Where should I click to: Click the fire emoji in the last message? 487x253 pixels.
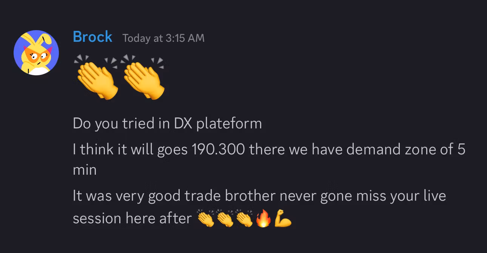[x=263, y=218]
